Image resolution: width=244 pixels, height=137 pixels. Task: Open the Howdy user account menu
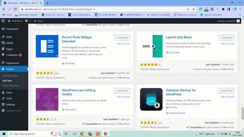tap(228, 21)
